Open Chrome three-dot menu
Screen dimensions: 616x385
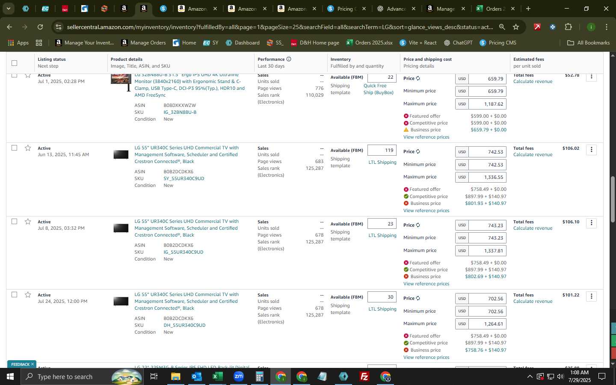[606, 27]
